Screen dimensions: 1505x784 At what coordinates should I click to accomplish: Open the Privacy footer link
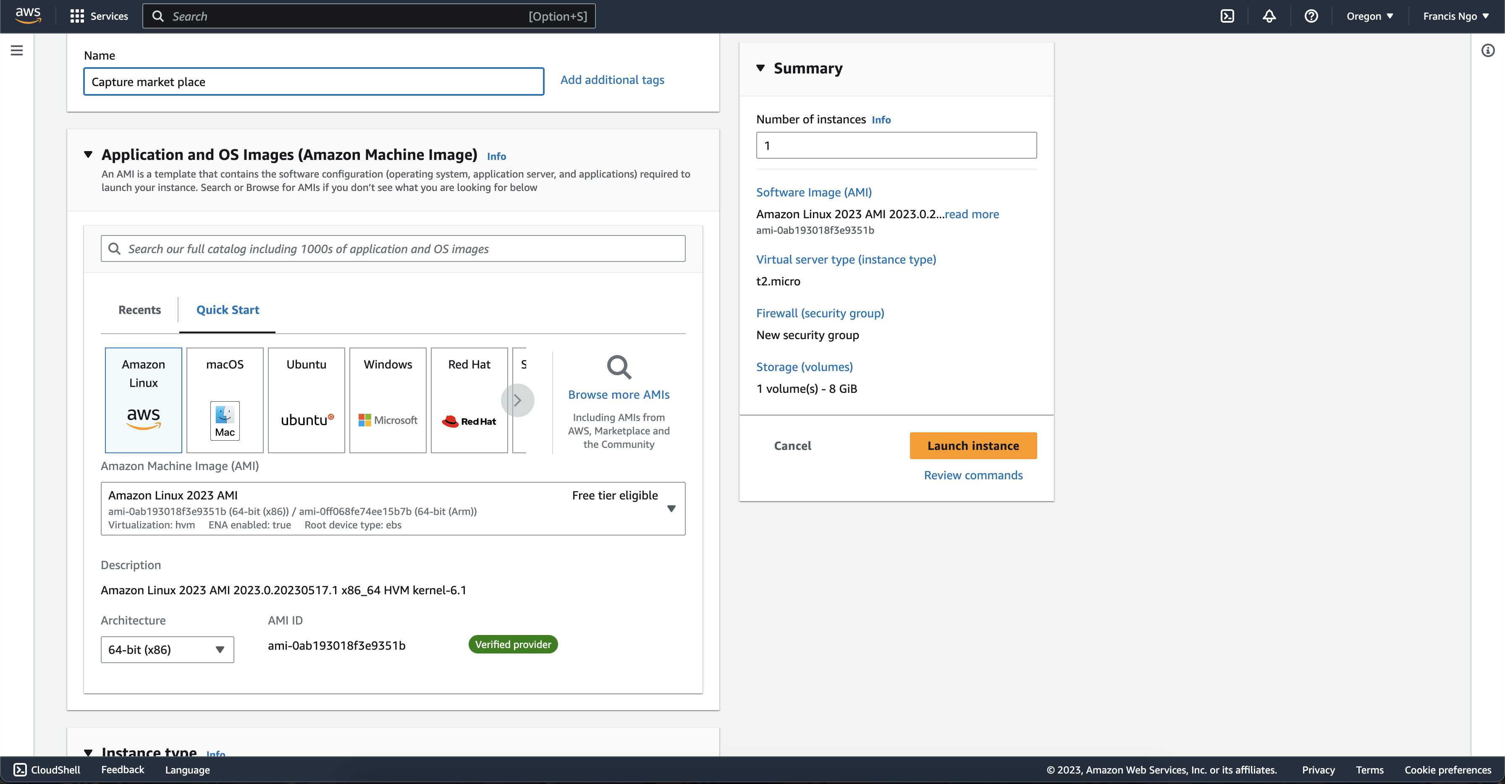point(1318,770)
